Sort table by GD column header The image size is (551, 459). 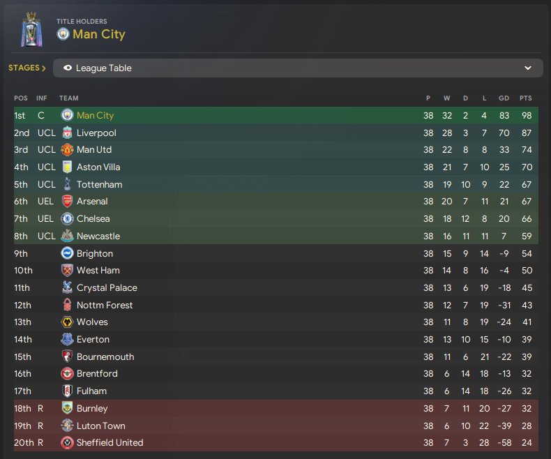502,98
